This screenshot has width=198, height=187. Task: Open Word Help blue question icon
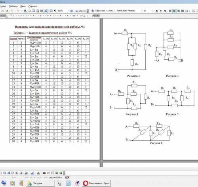[72, 11]
